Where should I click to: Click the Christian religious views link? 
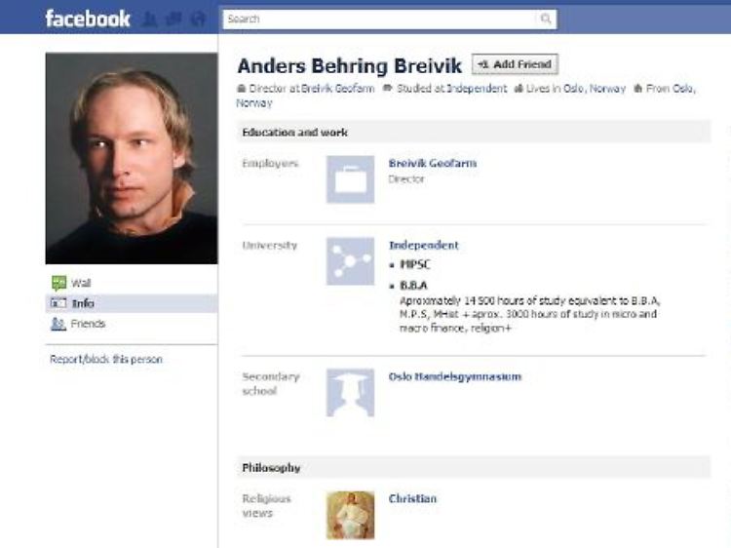[x=412, y=498]
